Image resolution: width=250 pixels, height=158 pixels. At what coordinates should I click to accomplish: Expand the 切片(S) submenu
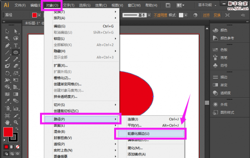pos(85,105)
